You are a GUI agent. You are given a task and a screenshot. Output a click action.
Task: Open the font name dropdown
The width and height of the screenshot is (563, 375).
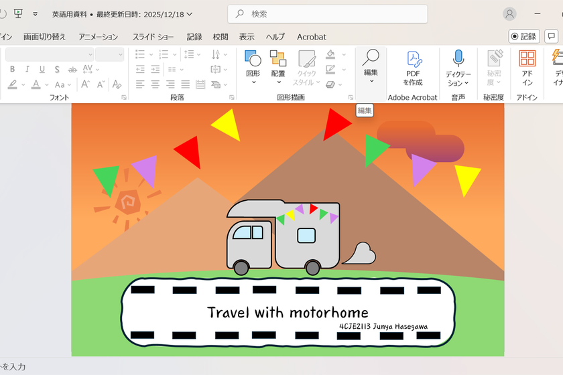(90, 54)
